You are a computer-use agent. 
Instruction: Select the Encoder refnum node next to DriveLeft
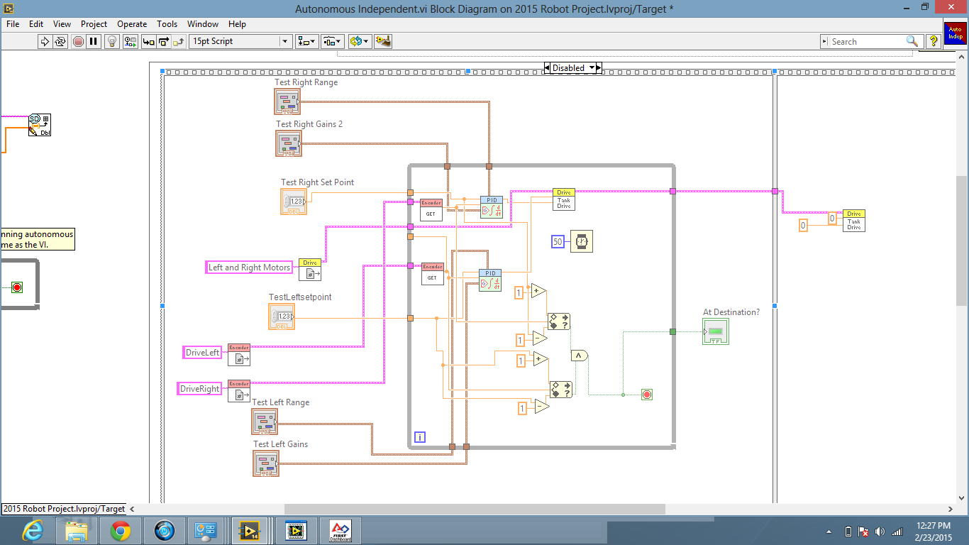click(239, 355)
